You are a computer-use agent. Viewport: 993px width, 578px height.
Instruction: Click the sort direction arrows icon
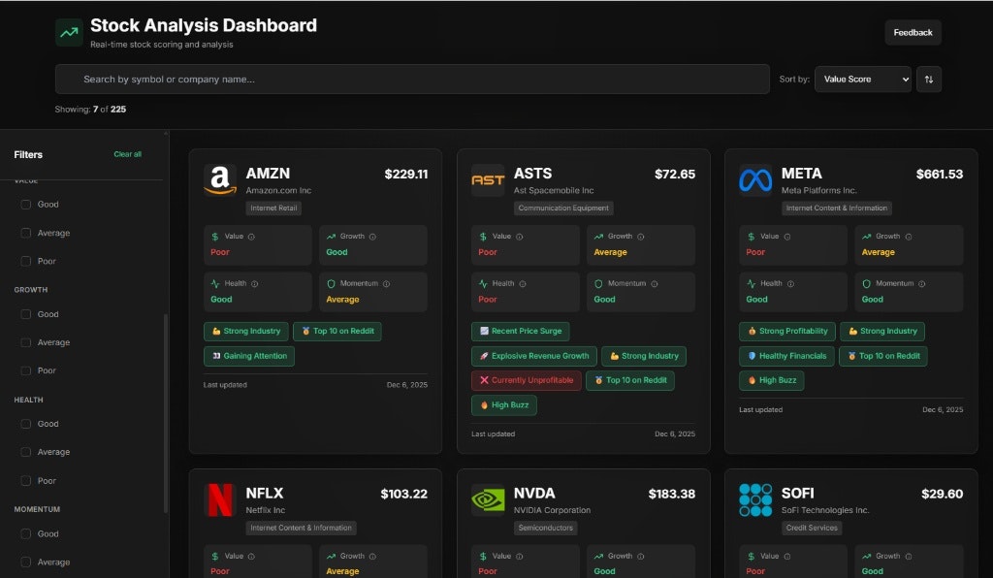(929, 79)
